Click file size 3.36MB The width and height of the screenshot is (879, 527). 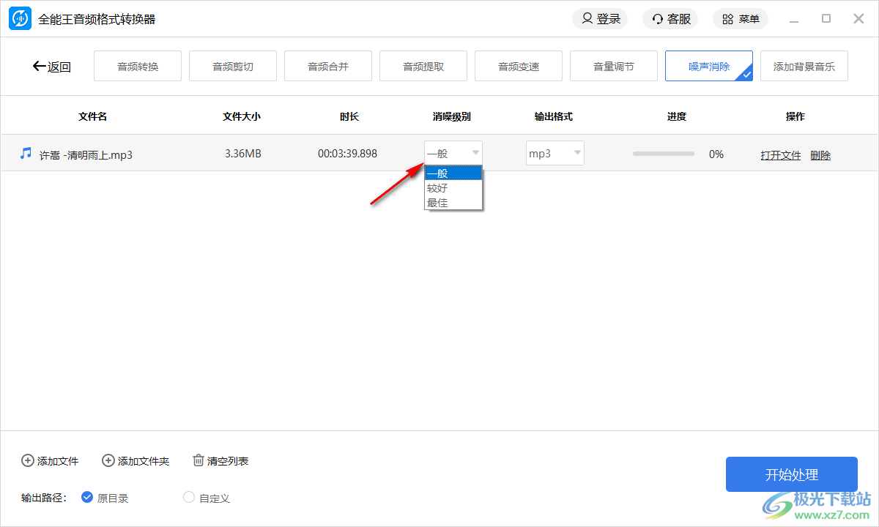[x=243, y=154]
